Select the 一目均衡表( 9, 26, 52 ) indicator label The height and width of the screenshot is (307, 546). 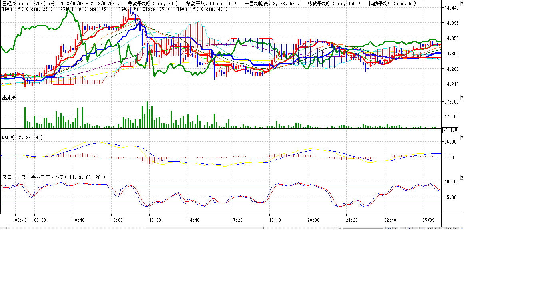[x=271, y=4]
